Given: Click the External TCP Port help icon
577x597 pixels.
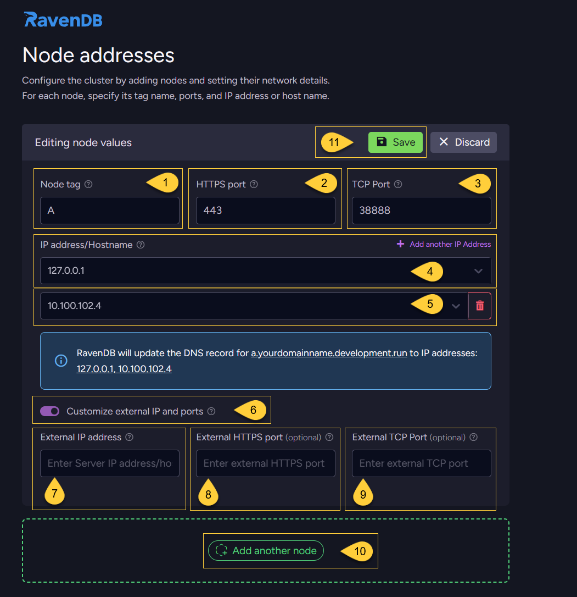Looking at the screenshot, I should click(473, 437).
